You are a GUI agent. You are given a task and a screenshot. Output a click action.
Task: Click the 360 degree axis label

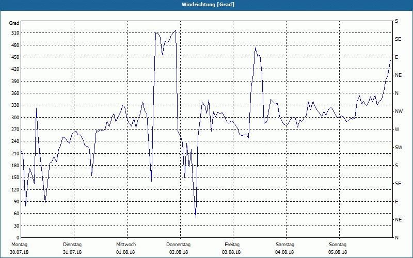(x=15, y=93)
